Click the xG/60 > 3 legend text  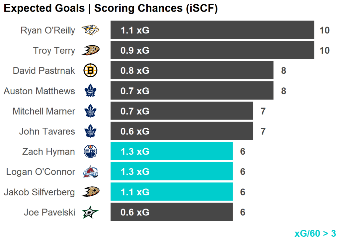[x=315, y=233]
